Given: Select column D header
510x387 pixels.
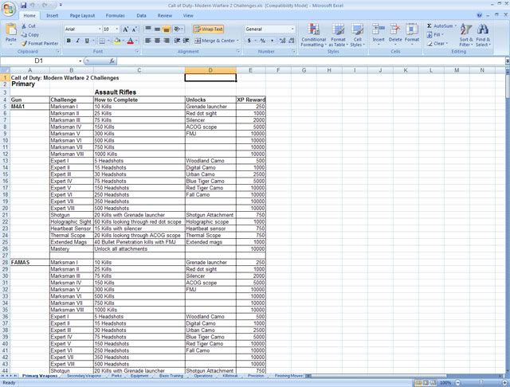Looking at the screenshot, I should point(210,70).
